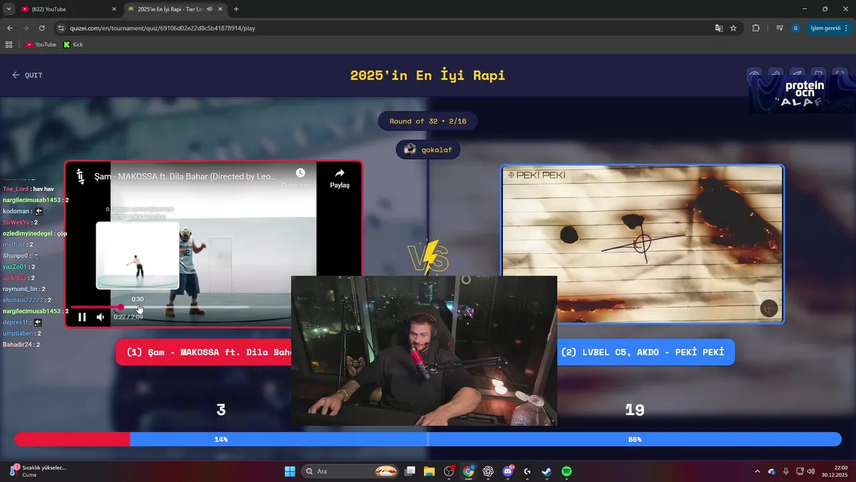Click the Watch later clock icon
This screenshot has height=482, width=856.
pos(300,173)
